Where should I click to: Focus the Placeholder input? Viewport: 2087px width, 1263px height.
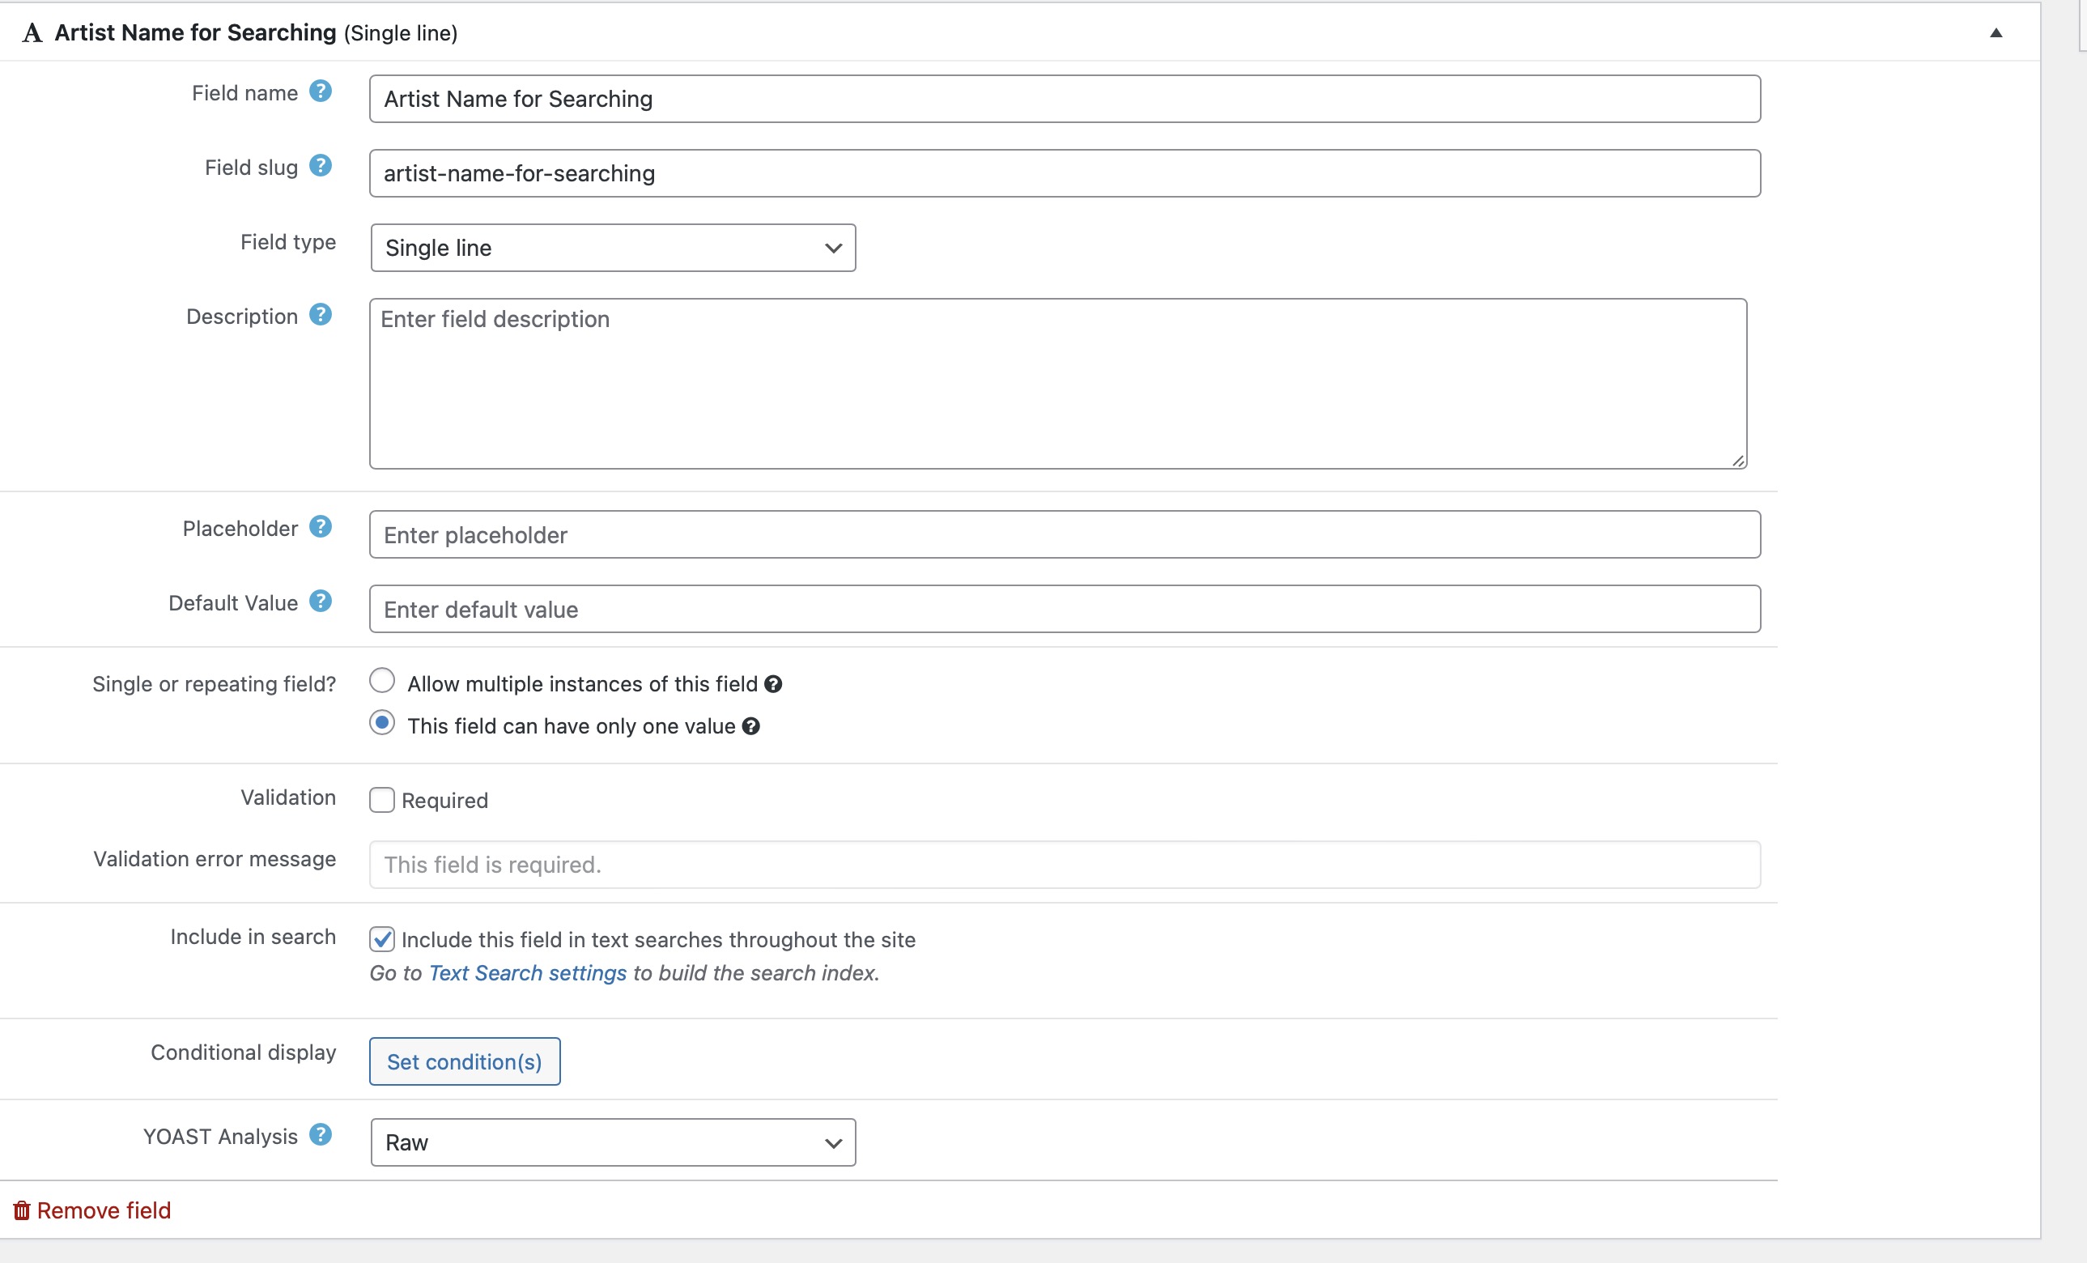[x=1065, y=534]
